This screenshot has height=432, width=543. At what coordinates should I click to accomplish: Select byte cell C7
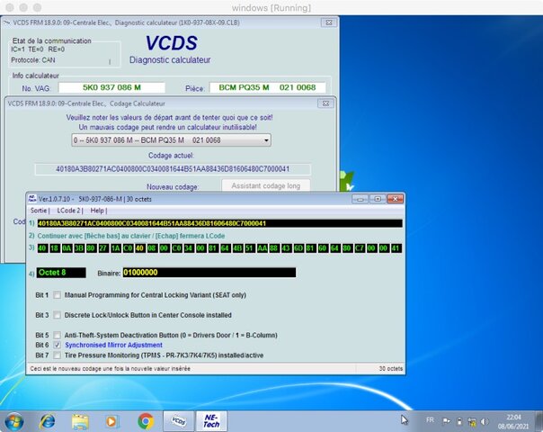(360, 248)
